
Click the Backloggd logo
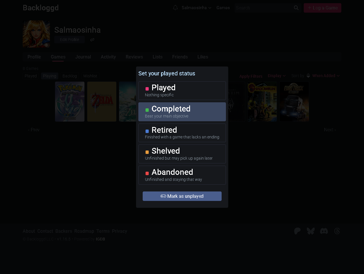point(41,8)
